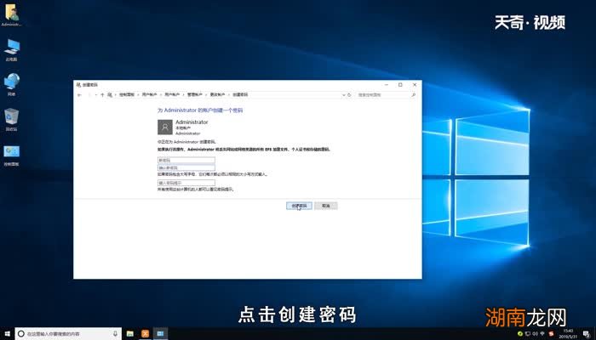Open the Recycle Bin (回收站) desktop icon
The image size is (596, 340).
tap(11, 117)
